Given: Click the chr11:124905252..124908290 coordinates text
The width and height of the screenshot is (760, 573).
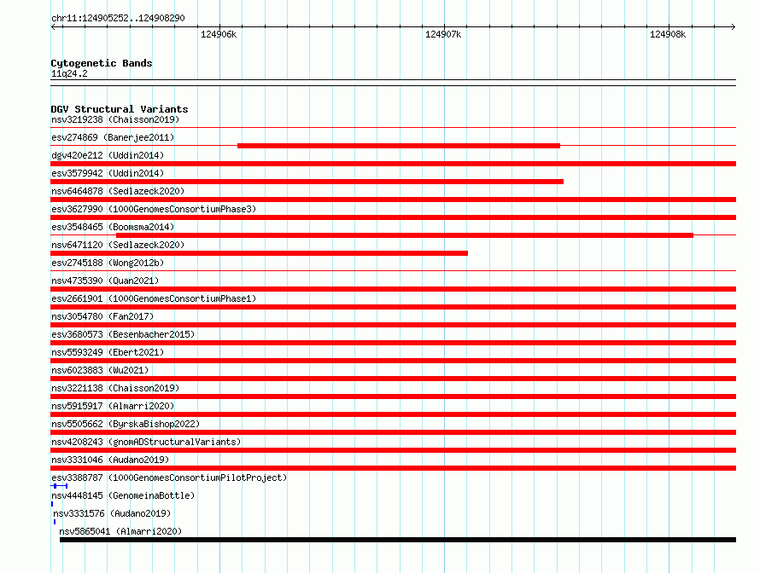Looking at the screenshot, I should 118,18.
